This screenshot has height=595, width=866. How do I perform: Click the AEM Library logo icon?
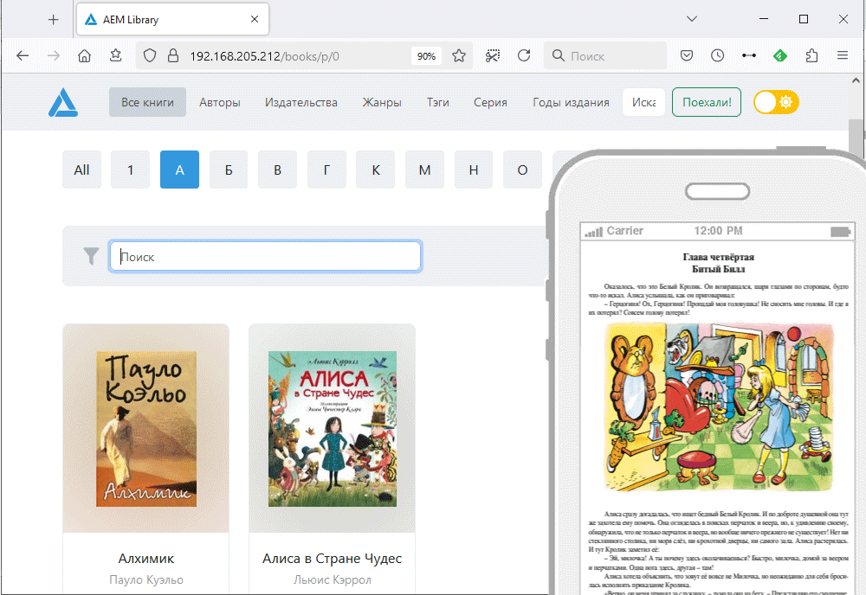[x=63, y=102]
